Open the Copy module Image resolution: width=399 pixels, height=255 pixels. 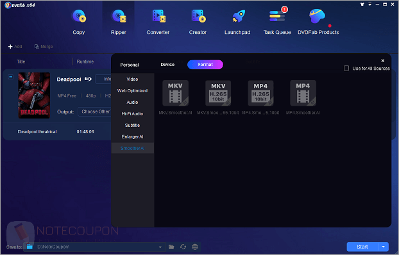pos(79,22)
